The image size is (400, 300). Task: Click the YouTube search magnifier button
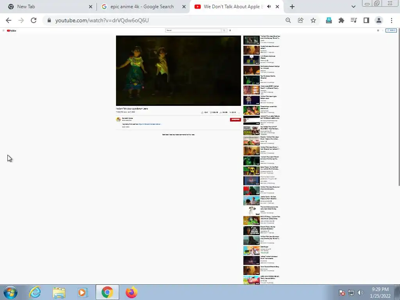click(x=224, y=30)
